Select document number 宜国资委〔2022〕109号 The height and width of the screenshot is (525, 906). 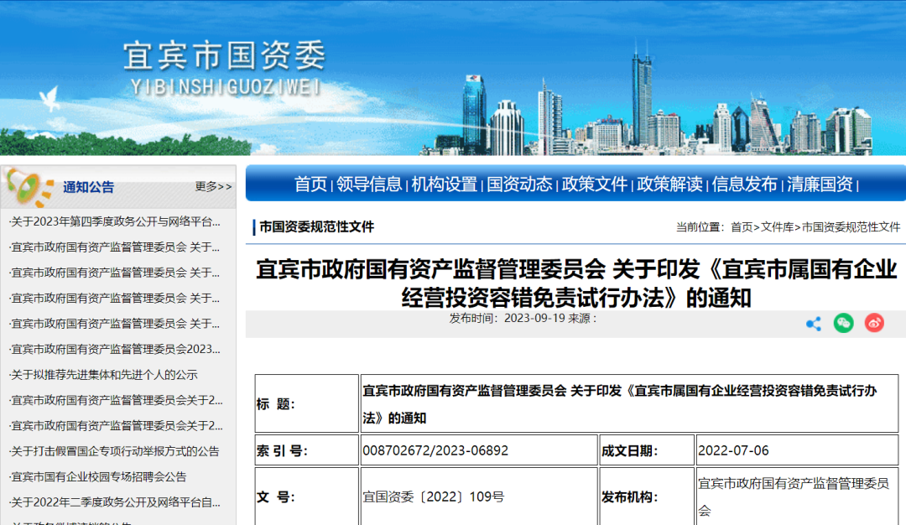click(434, 496)
